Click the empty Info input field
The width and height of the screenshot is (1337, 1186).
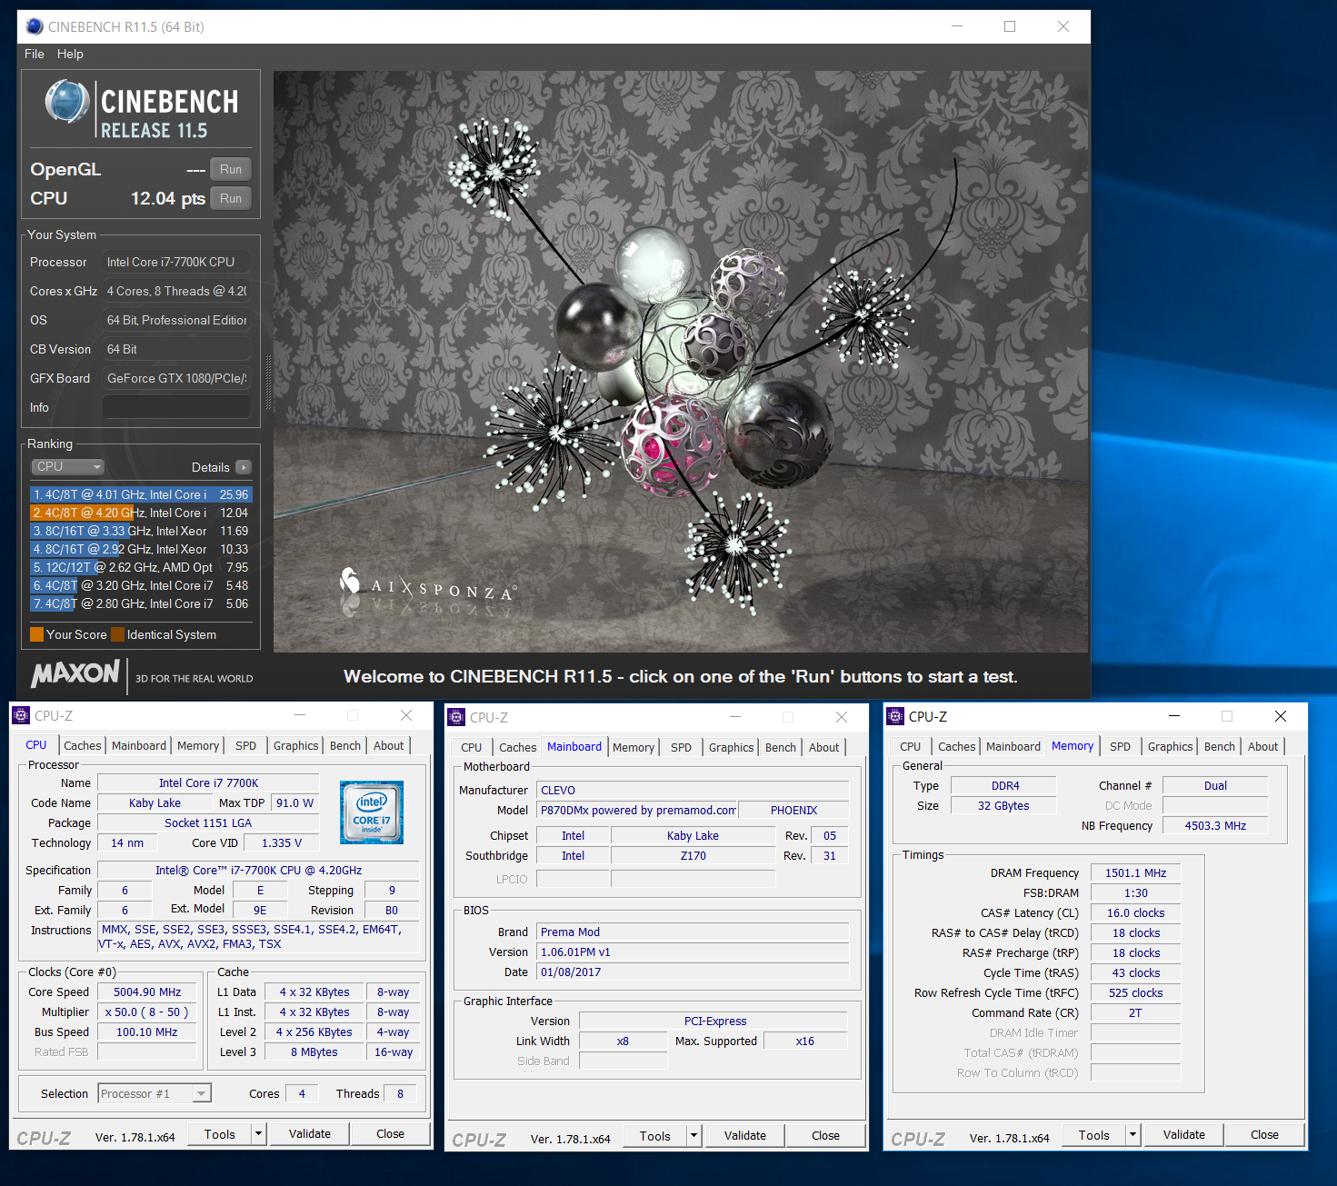click(x=176, y=407)
